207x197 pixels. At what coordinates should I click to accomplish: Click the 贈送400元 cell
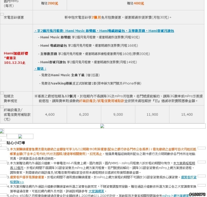(x=136, y=4)
